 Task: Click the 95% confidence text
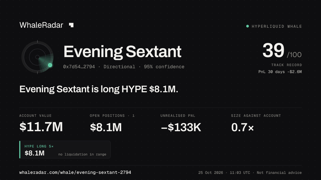[x=164, y=67]
